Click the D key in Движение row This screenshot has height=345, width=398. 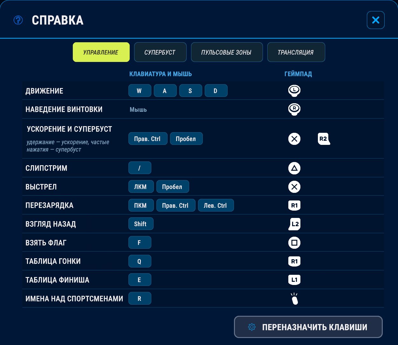click(216, 91)
